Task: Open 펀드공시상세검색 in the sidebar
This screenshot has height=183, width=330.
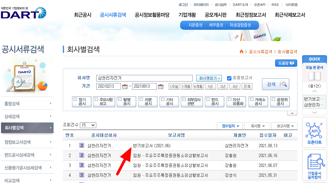Action: point(27,155)
